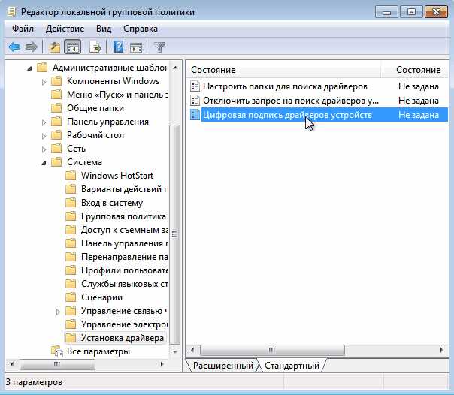454x395 pixels.
Task: Click the policy icon of Отключить запрос на поиск драйверов
Action: pyautogui.click(x=195, y=101)
